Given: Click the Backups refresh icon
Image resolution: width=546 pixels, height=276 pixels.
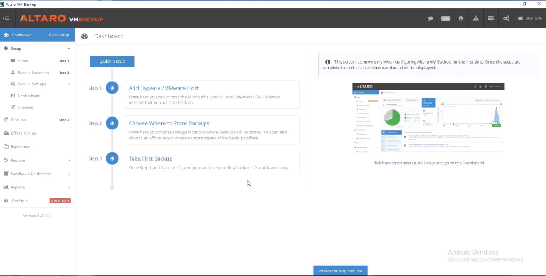Looking at the screenshot, I should [x=6, y=120].
